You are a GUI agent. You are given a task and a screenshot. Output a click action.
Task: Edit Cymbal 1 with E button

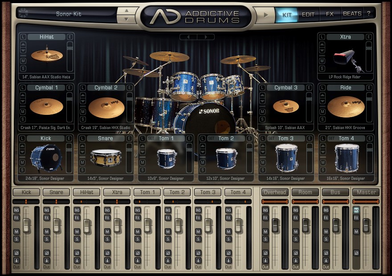[69, 88]
